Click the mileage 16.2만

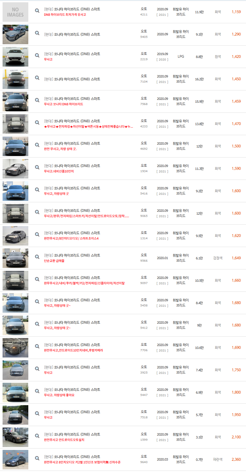click(199, 79)
